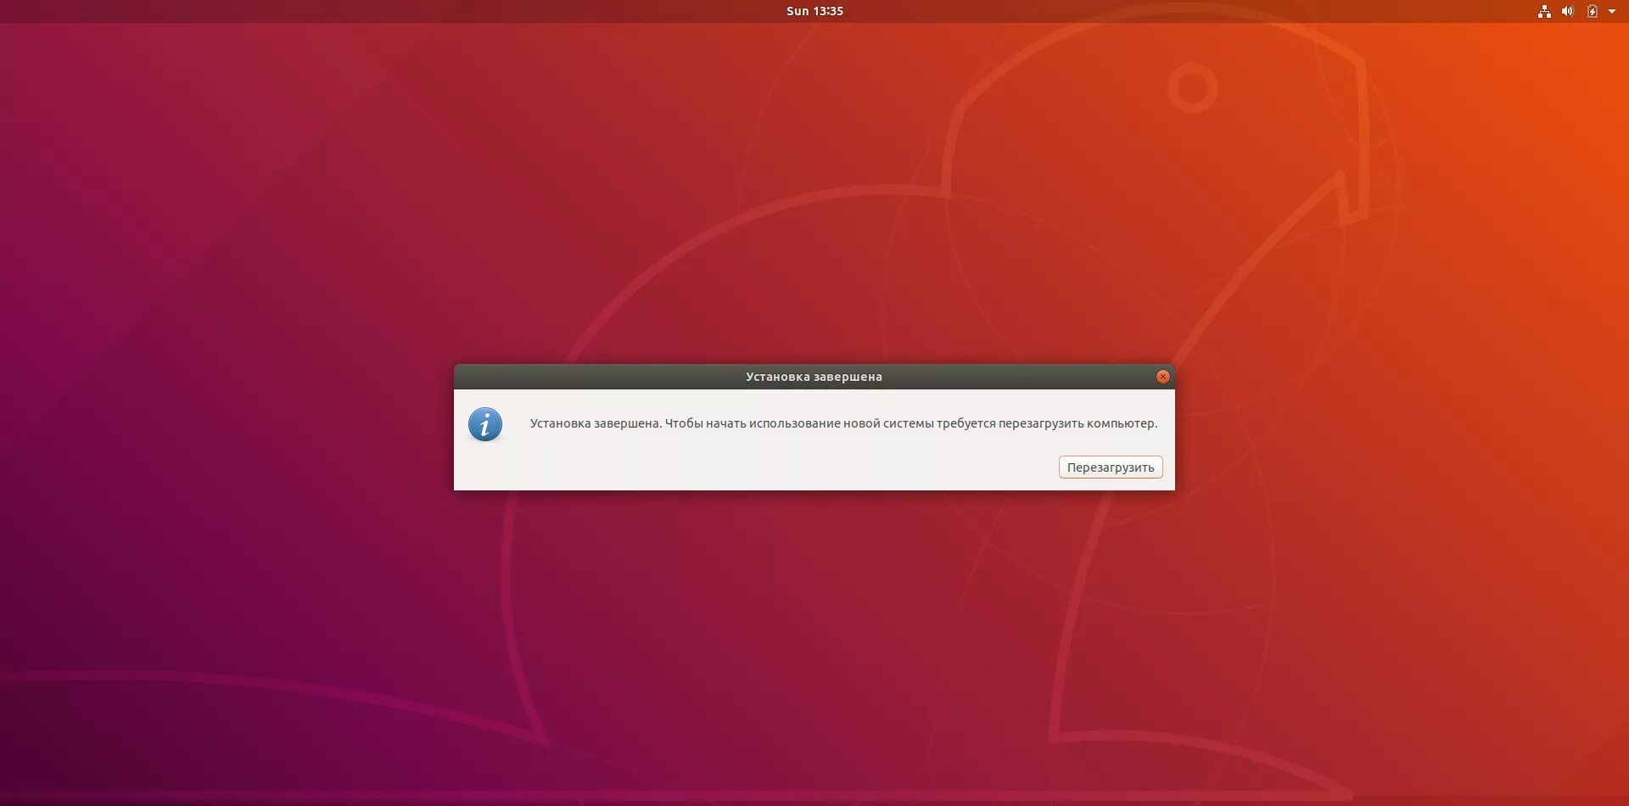1629x806 pixels.
Task: Click the Установка завершена title bar text
Action: coord(814,377)
